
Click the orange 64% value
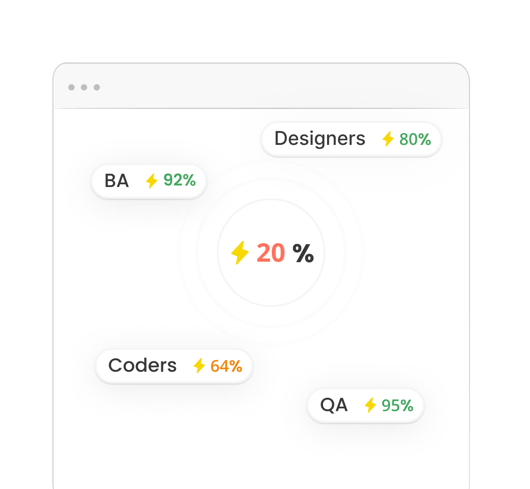coord(226,366)
